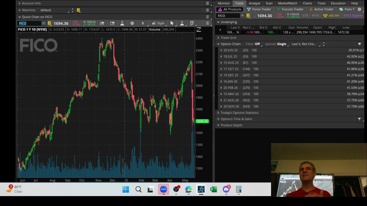Click the Option Chain down-arrow menu icon
This screenshot has width=367, height=206.
[359, 44]
